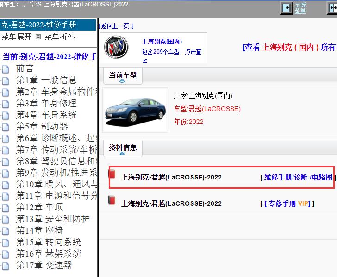The width and height of the screenshot is (337, 277).
Task: Click the 年份:2022 text
Action: (x=188, y=122)
